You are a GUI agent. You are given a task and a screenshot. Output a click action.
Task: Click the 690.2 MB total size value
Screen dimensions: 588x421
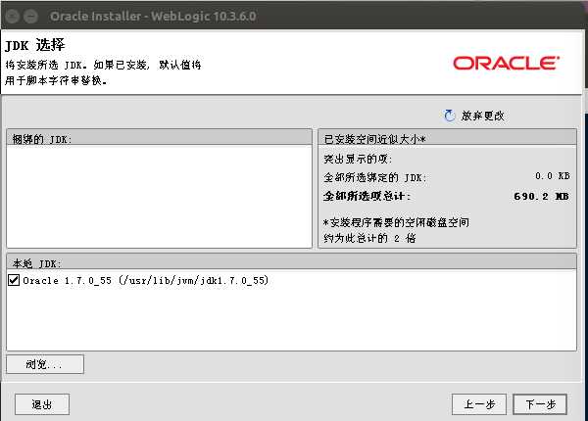point(541,196)
